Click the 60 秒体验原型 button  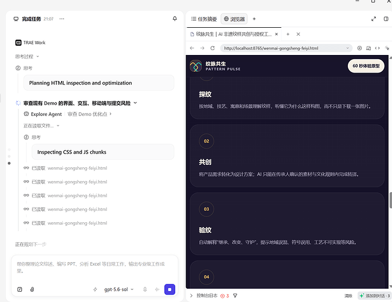(x=366, y=66)
